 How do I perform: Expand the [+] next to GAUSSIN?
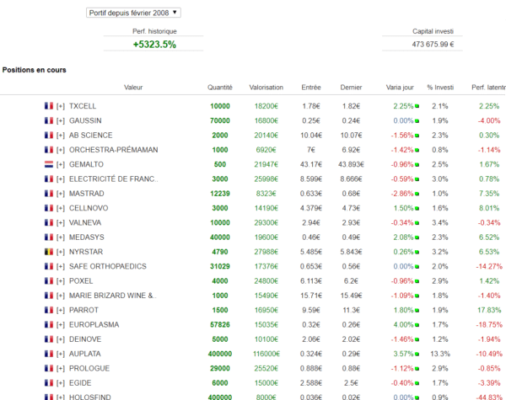[61, 120]
